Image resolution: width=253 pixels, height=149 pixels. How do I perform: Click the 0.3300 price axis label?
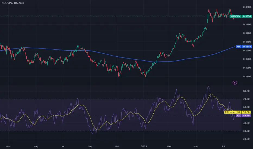[x=247, y=68]
